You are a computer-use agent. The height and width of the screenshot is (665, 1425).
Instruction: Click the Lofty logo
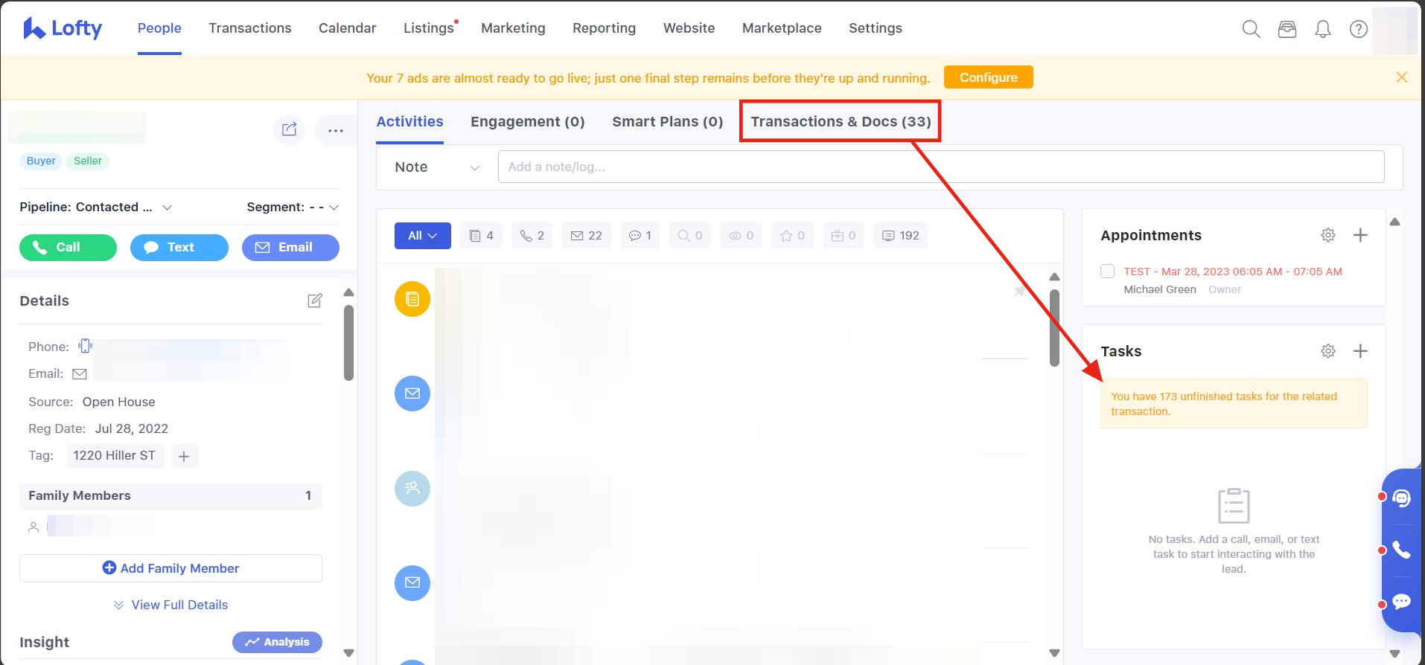63,28
